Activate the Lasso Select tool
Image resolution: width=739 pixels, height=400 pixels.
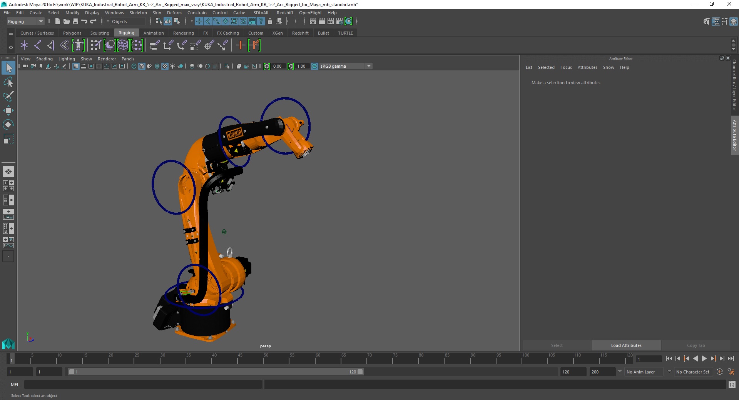tap(8, 82)
